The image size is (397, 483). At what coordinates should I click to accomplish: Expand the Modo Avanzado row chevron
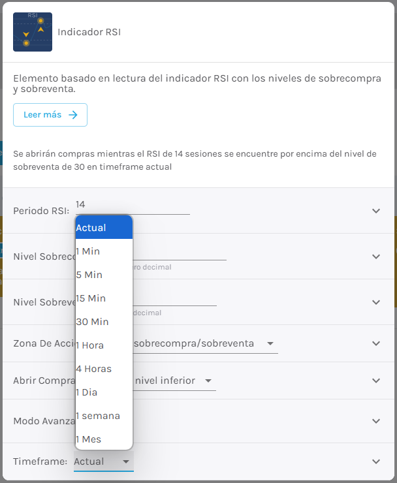[x=376, y=421]
